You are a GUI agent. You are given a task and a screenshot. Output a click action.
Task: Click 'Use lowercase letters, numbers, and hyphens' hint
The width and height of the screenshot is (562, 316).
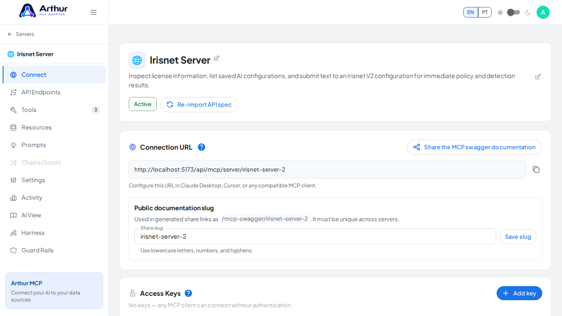click(x=197, y=251)
